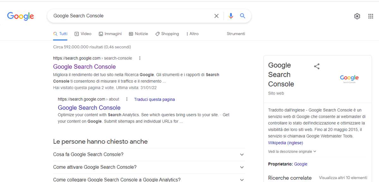Share the Google Search Console knowledge panel
Viewport: 379px width, 182px height.
[x=317, y=66]
